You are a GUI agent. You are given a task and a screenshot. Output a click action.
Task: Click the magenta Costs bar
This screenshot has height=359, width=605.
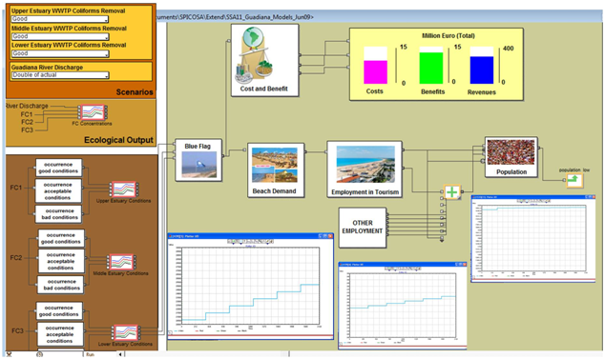(x=375, y=72)
